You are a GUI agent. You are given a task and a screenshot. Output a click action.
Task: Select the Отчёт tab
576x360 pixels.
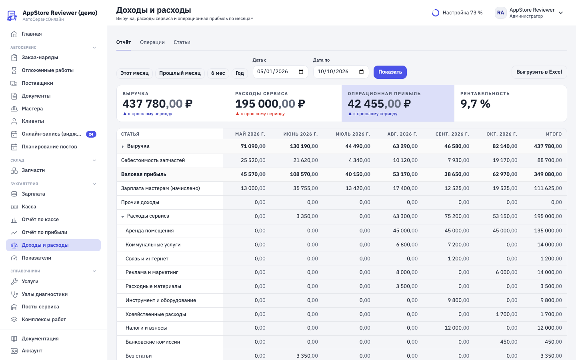(124, 42)
